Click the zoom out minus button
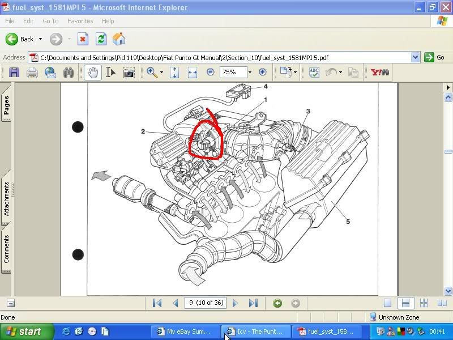 click(211, 73)
